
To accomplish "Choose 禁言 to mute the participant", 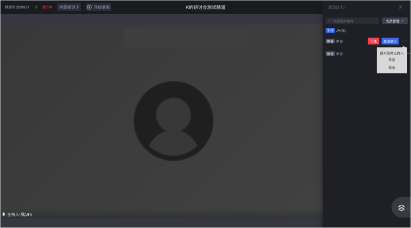I will 391,60.
